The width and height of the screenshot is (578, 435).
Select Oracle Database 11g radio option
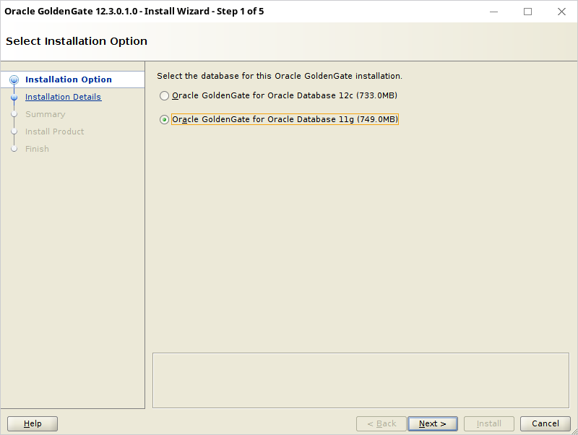pos(164,119)
